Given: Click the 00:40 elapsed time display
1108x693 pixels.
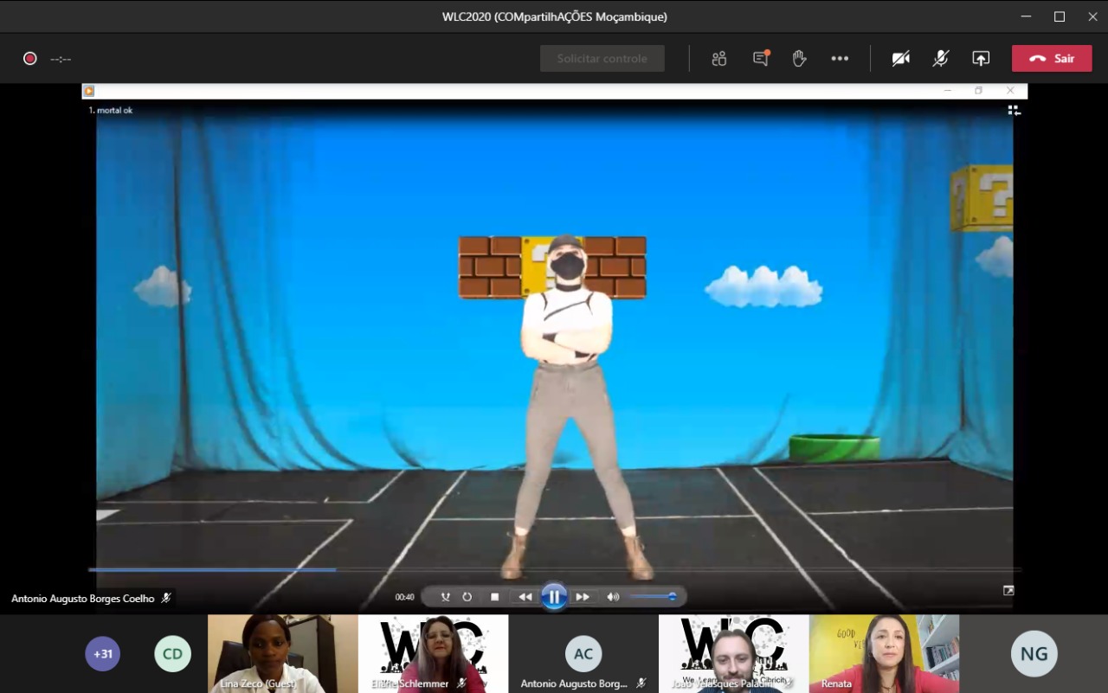Looking at the screenshot, I should click(x=404, y=597).
